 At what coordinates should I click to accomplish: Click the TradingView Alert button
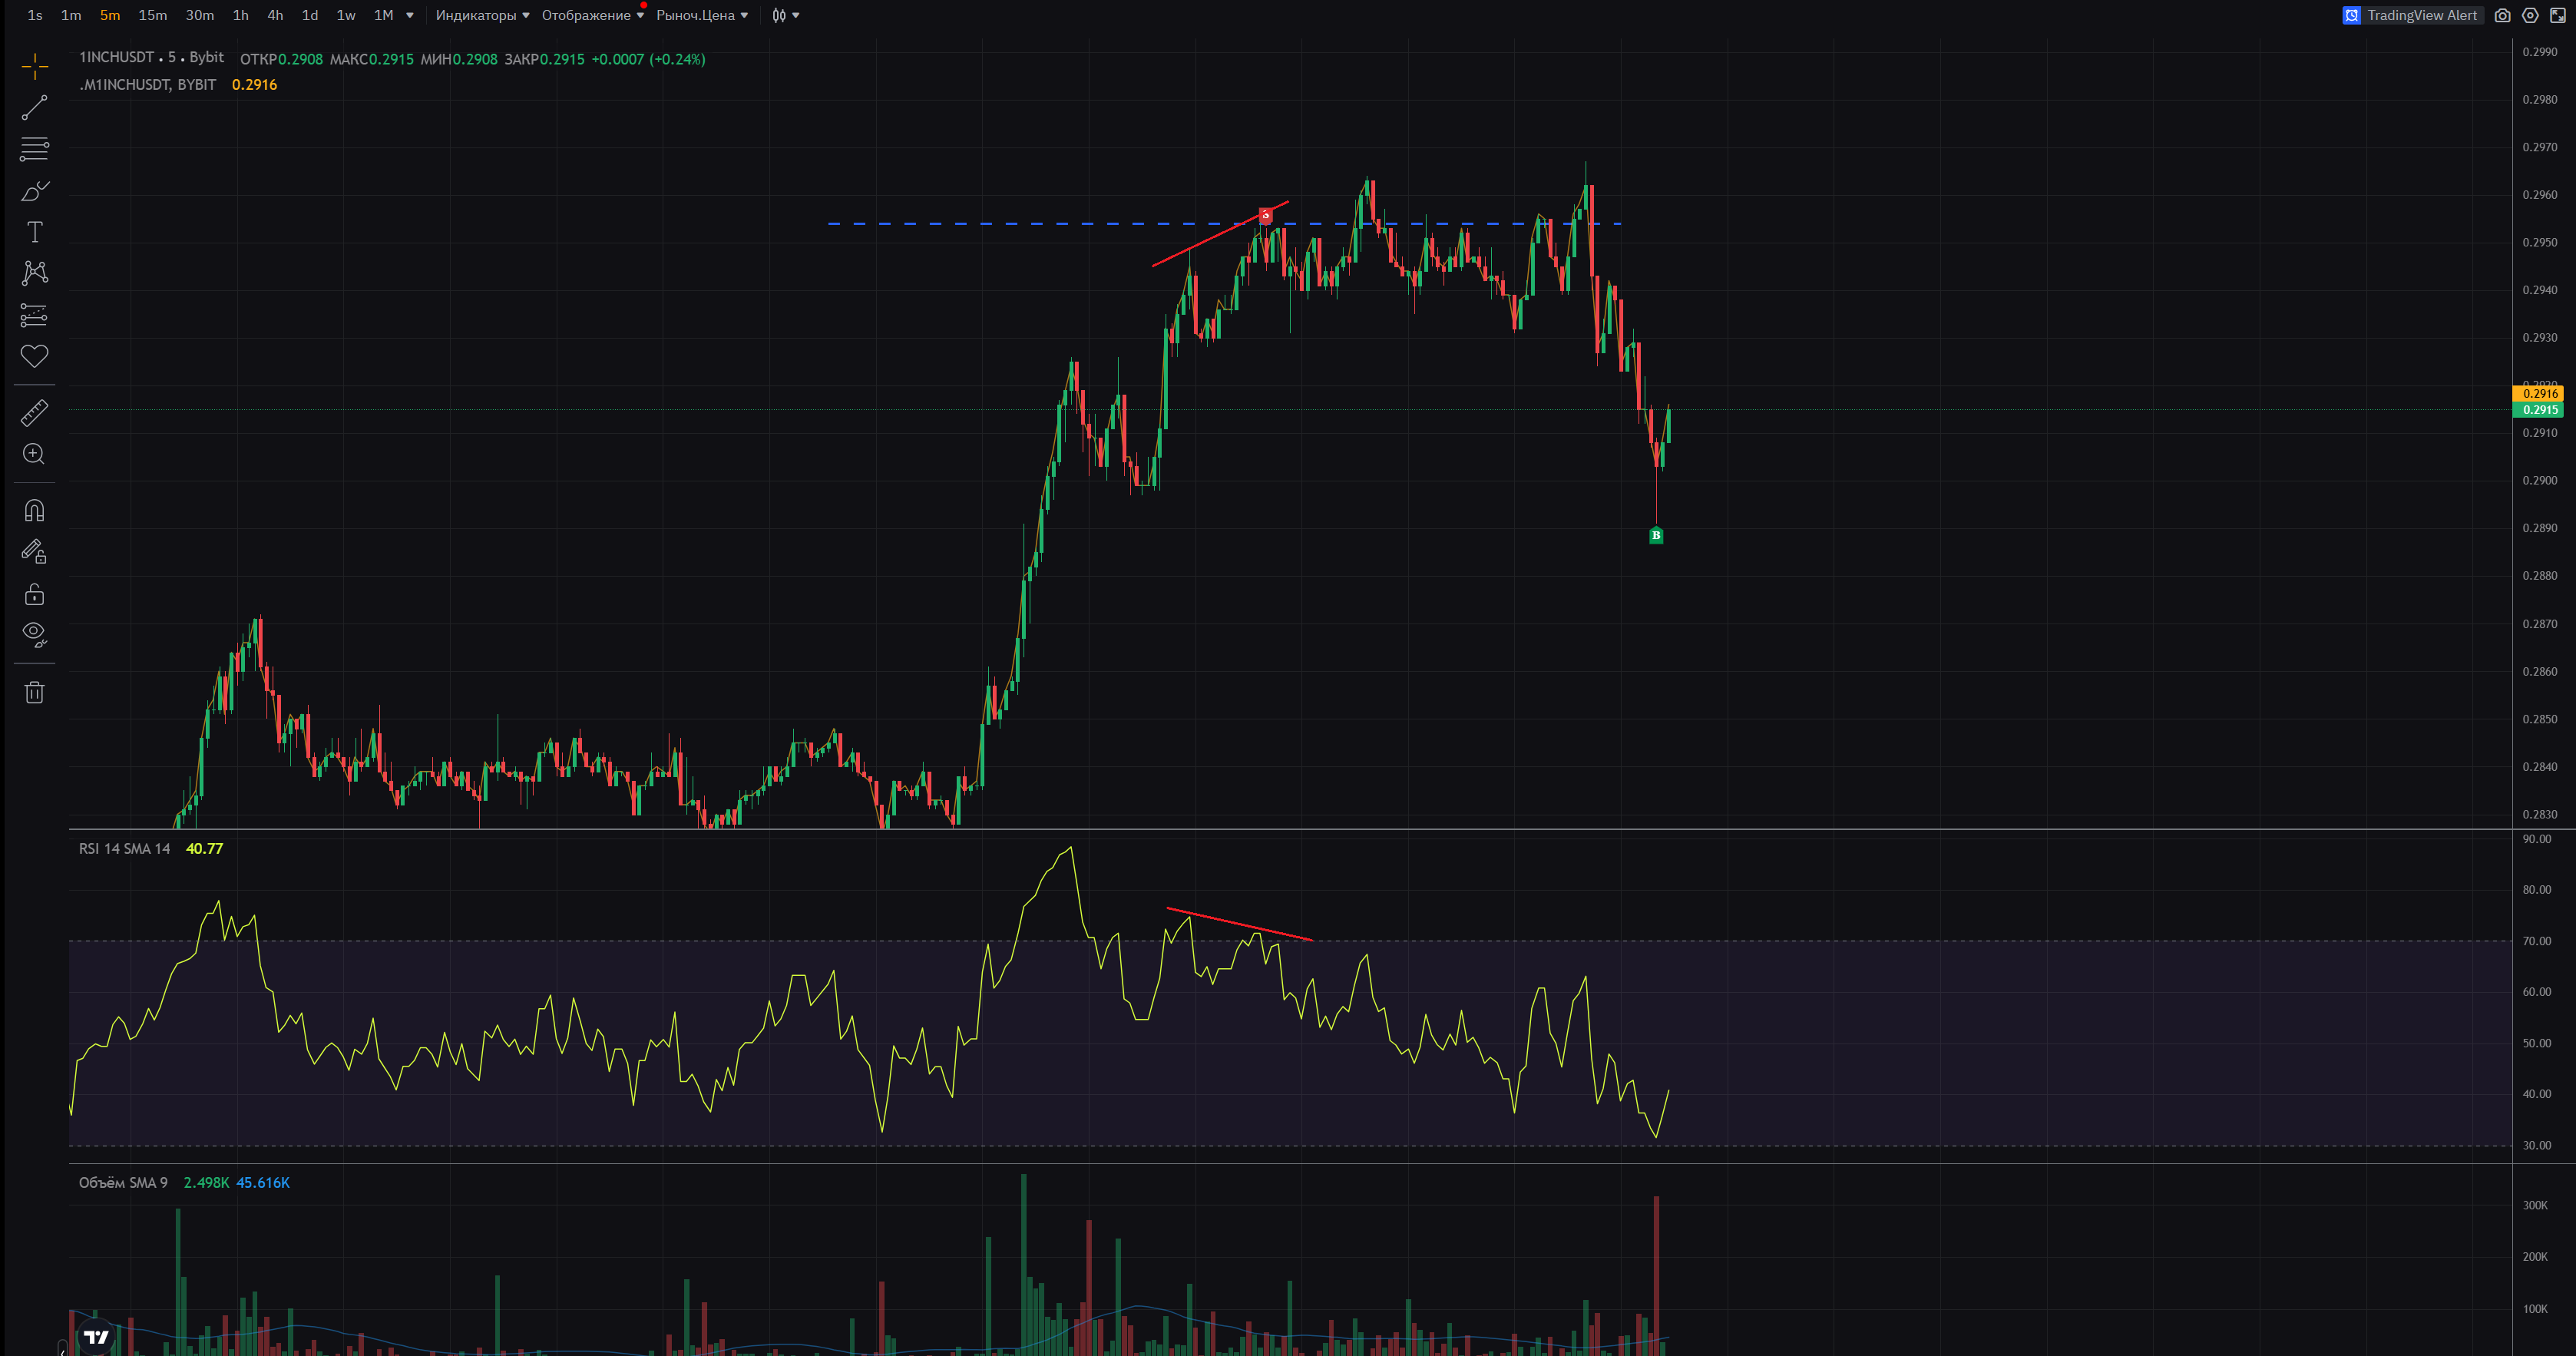(2411, 15)
